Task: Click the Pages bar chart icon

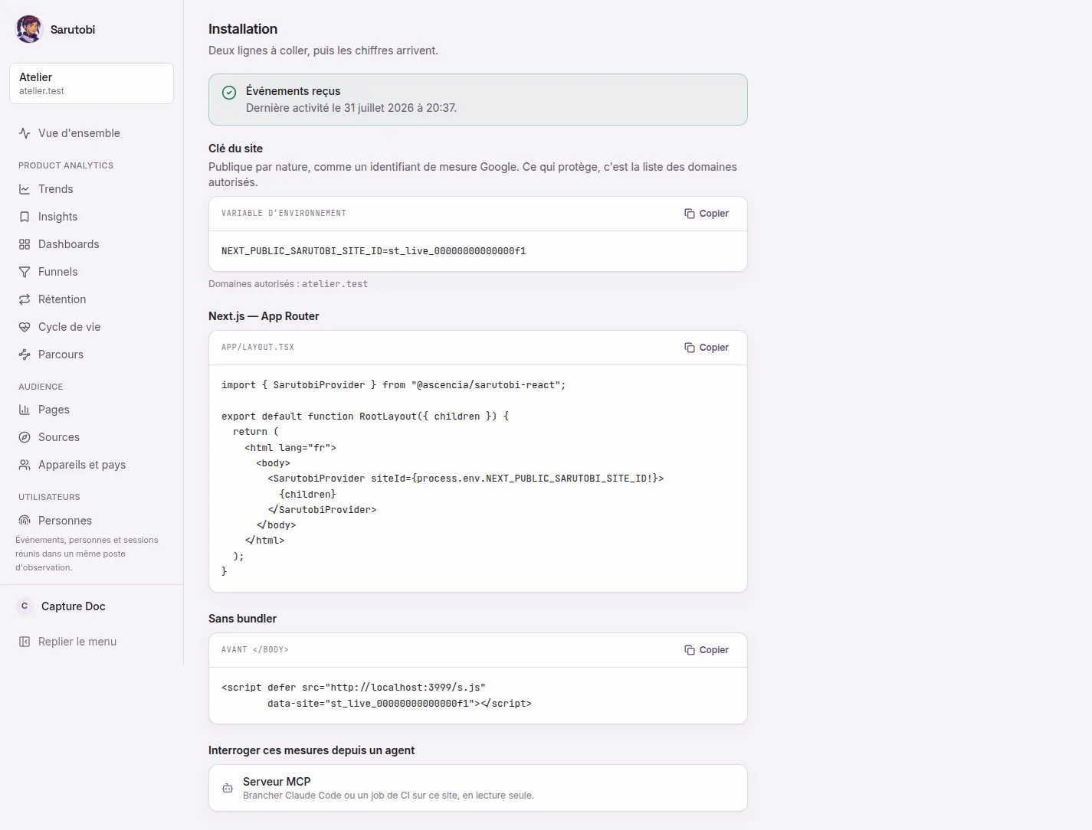Action: point(25,410)
